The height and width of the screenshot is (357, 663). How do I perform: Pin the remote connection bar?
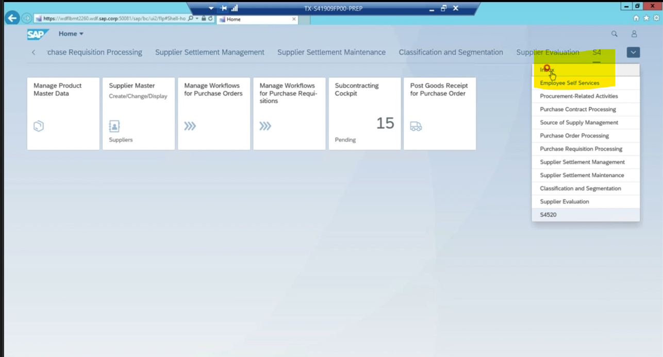point(223,8)
